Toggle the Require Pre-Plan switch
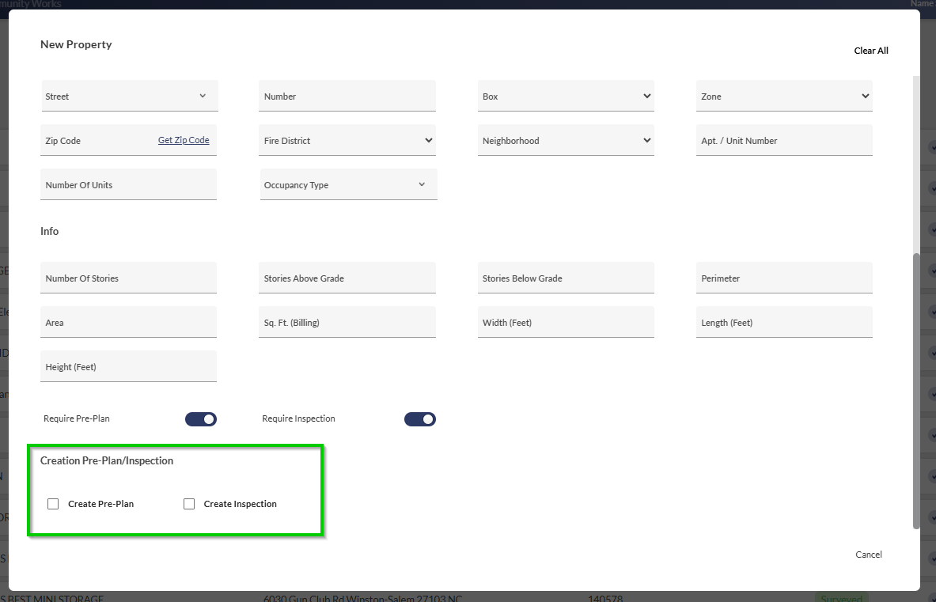Screen dimensions: 936x602 pyautogui.click(x=201, y=419)
